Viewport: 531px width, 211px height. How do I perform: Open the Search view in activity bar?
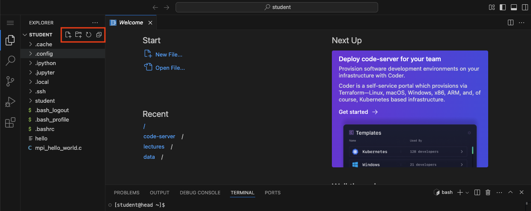coord(10,61)
